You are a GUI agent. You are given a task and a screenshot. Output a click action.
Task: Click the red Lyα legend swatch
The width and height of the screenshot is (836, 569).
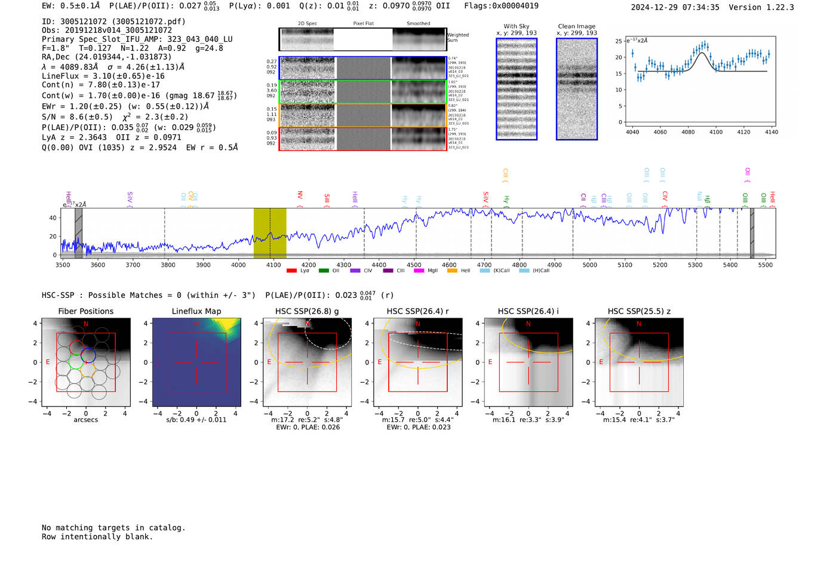click(291, 271)
